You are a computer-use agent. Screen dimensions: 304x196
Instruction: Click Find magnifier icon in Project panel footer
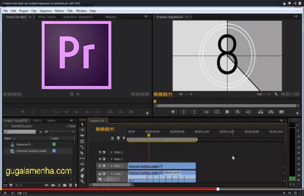point(59,185)
